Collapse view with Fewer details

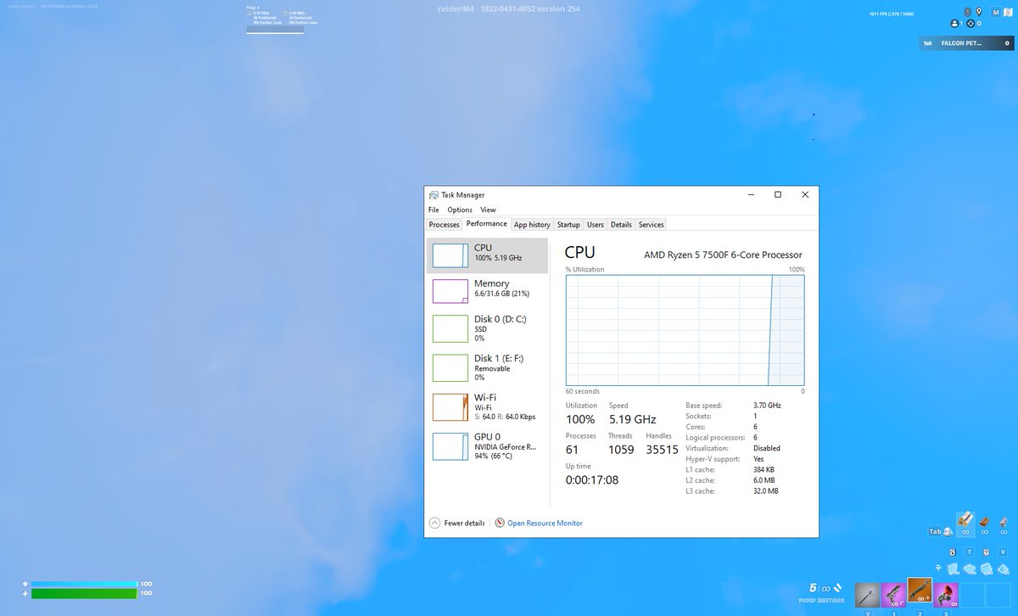[x=457, y=524]
